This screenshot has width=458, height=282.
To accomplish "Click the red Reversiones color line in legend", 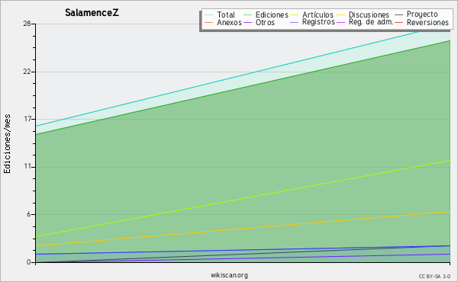I will (399, 23).
